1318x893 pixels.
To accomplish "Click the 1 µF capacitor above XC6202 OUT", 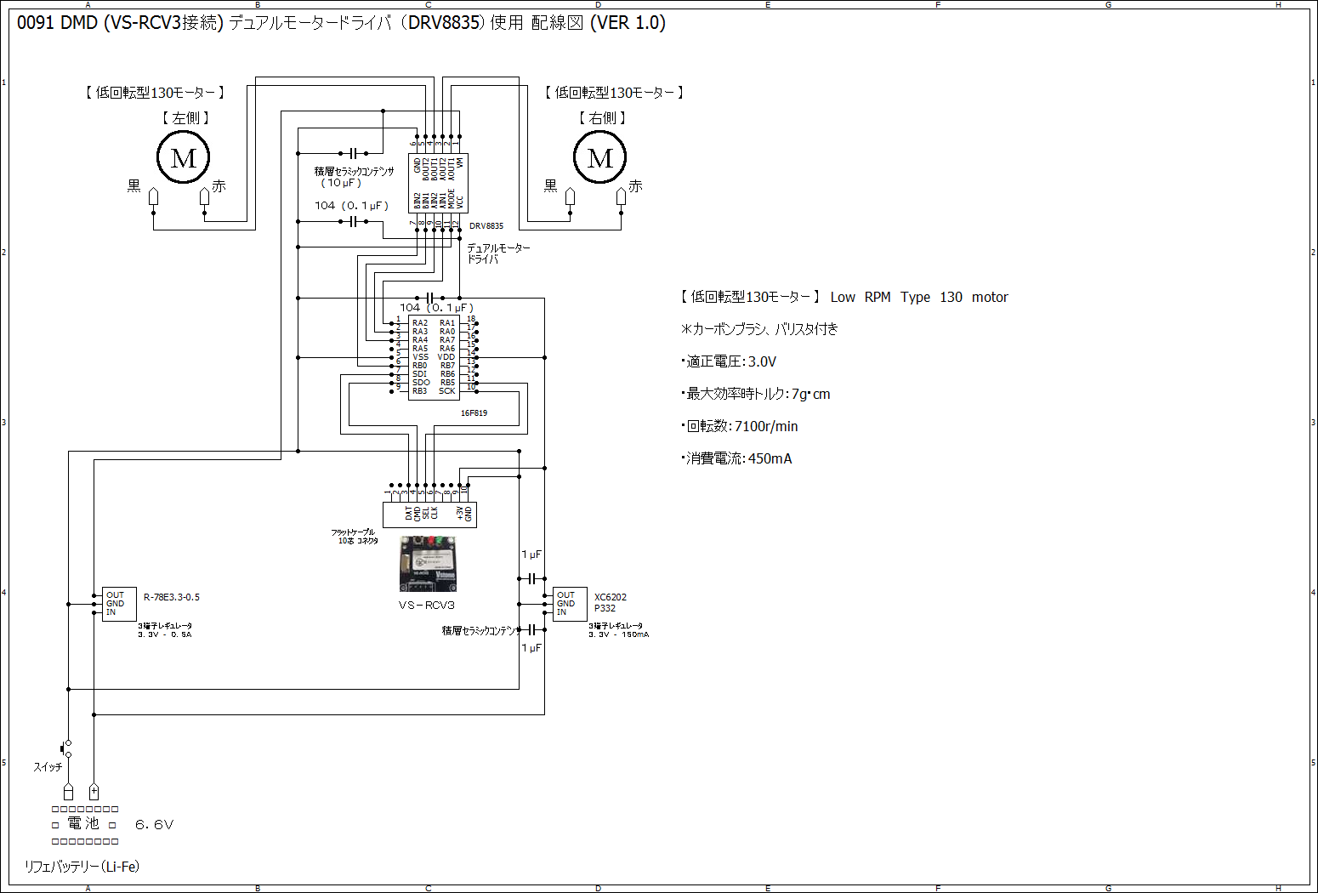I will pos(531,578).
